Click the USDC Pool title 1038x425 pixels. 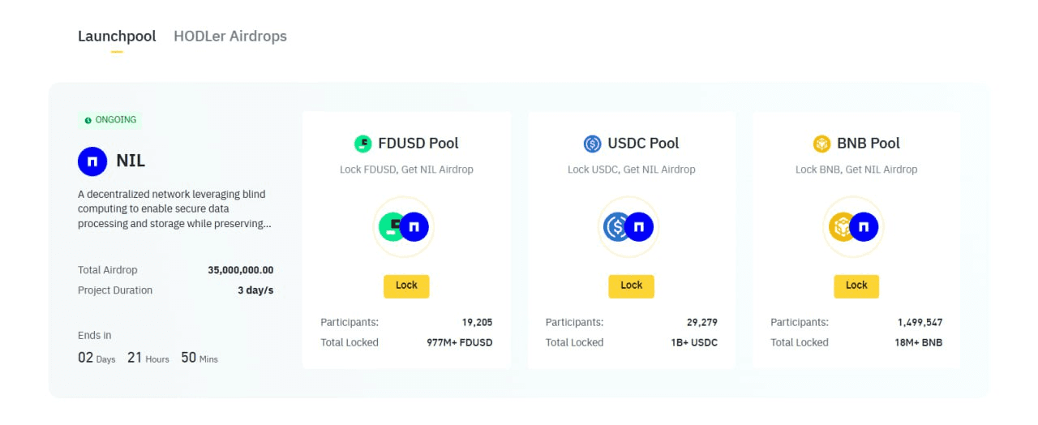(x=643, y=144)
